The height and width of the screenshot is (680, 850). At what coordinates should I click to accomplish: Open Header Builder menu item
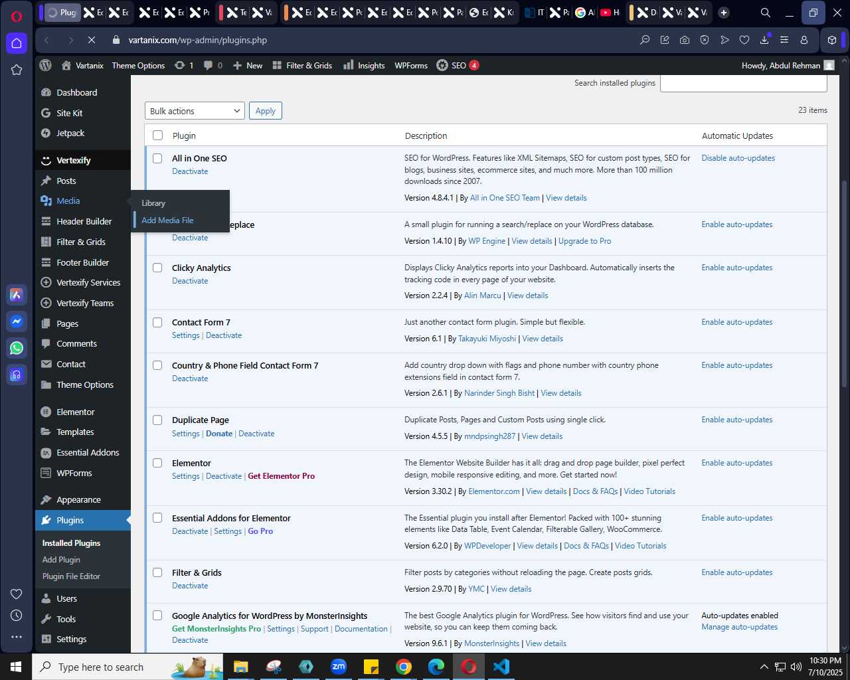click(84, 221)
